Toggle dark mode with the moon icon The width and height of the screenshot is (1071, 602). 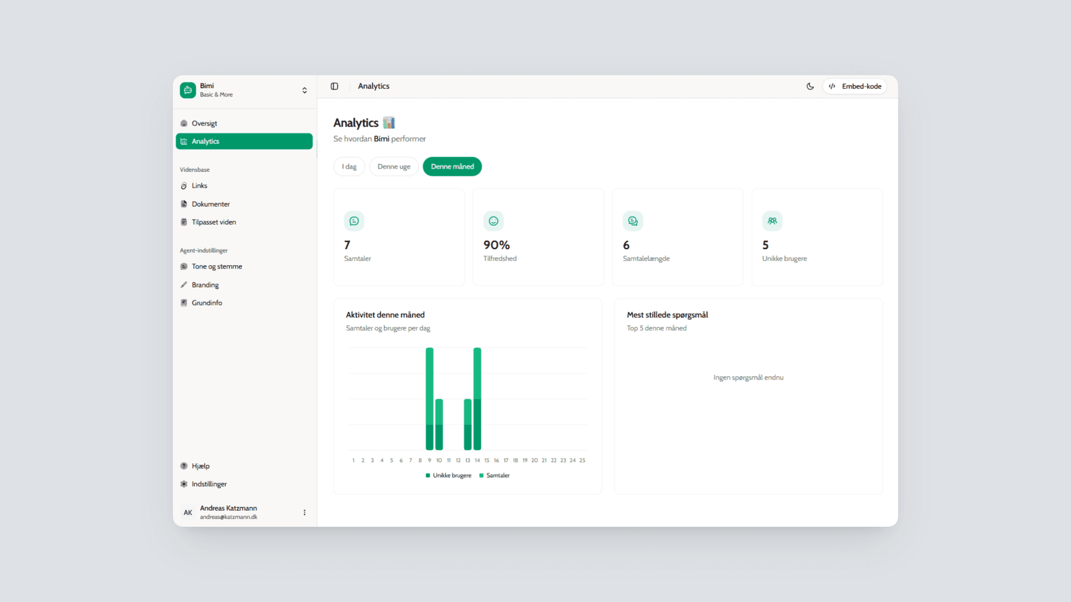[810, 86]
